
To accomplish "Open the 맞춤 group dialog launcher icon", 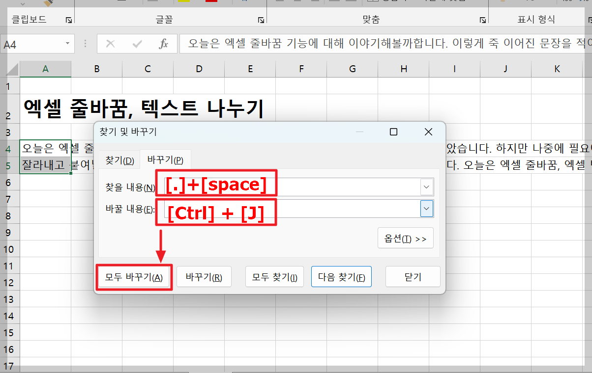I will tap(483, 20).
